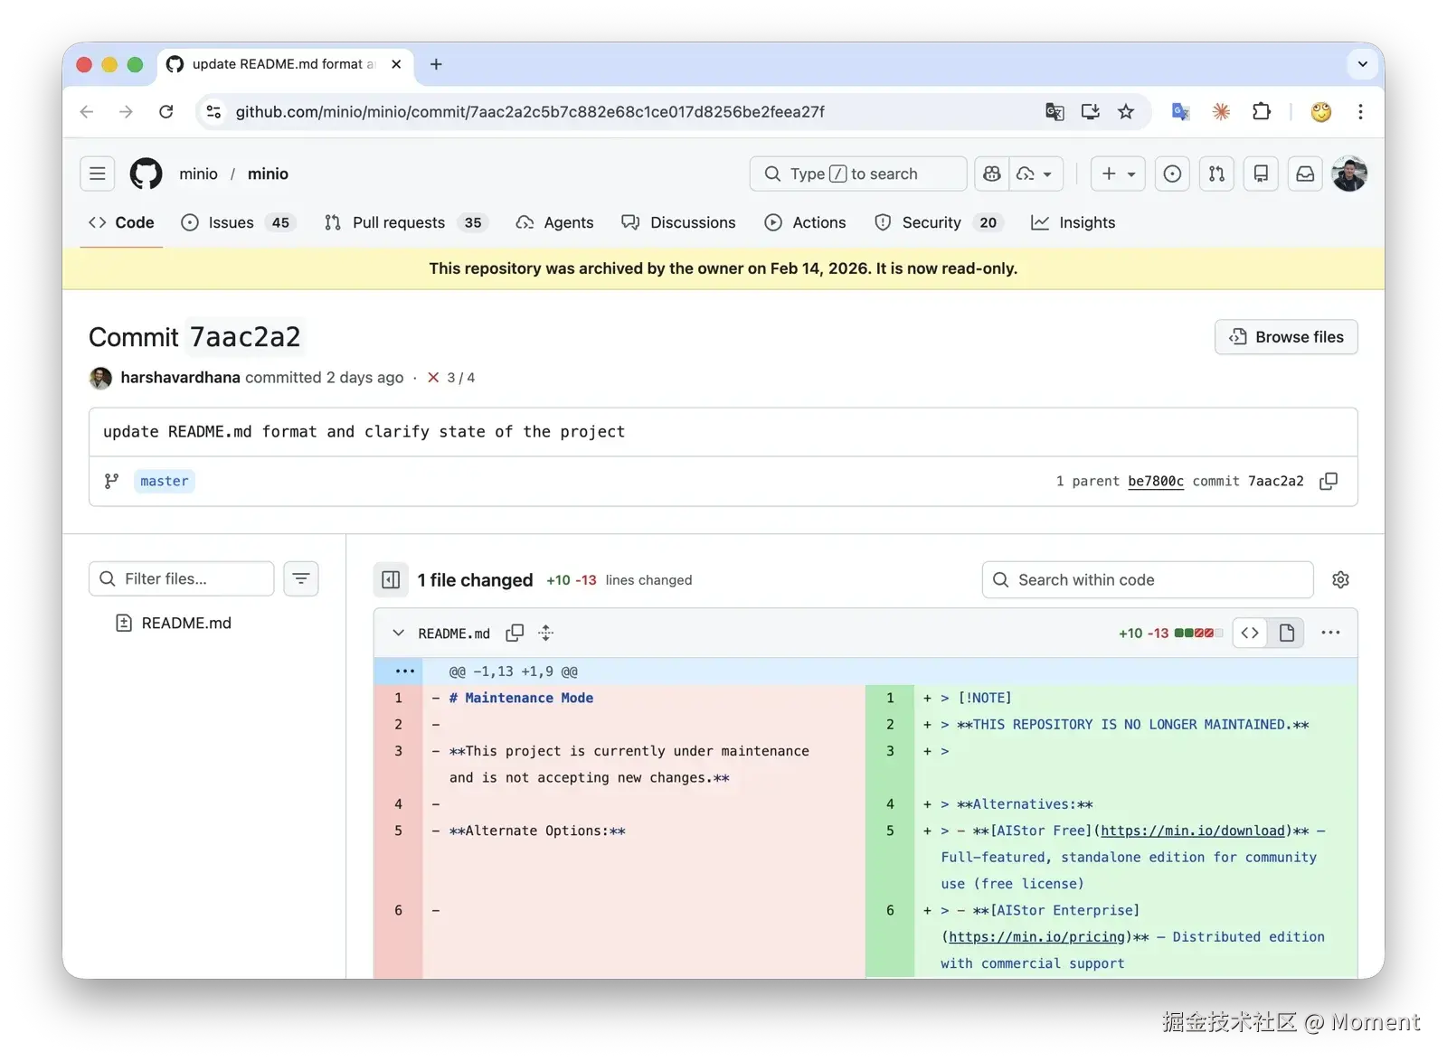Click the +10 -13 diffstat color blocks

(x=1198, y=633)
